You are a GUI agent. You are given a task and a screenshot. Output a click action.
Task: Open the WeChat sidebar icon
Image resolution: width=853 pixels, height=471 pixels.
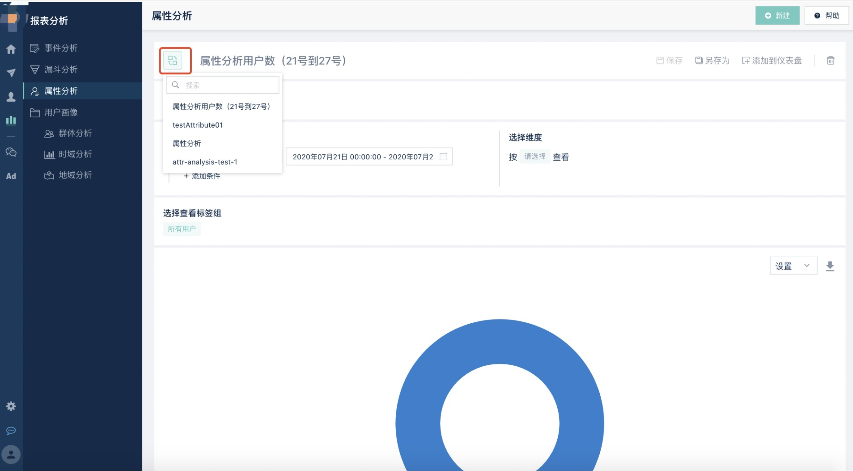11,152
